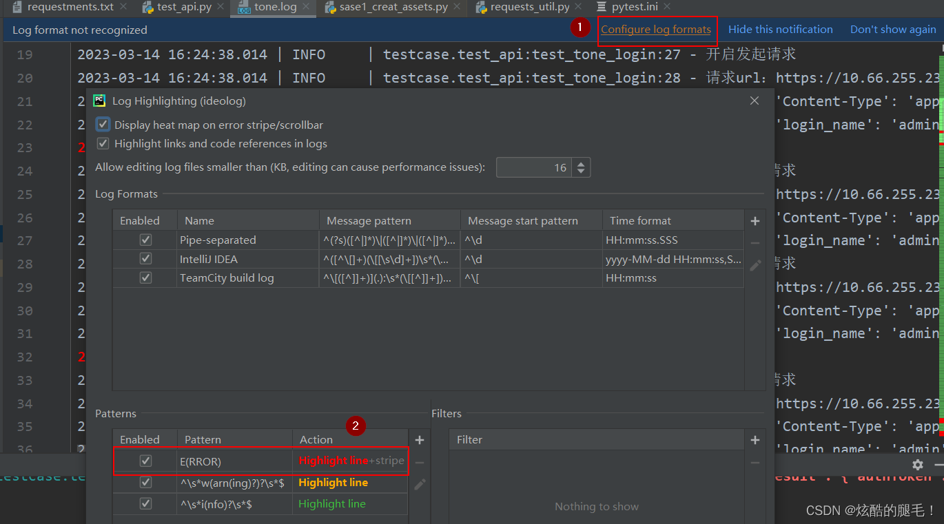Edit selected log format with pencil icon
Viewport: 944px width, 524px height.
coord(755,265)
